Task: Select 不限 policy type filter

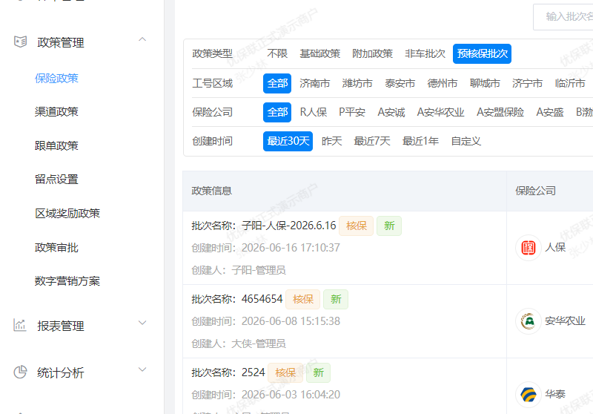Action: click(277, 53)
